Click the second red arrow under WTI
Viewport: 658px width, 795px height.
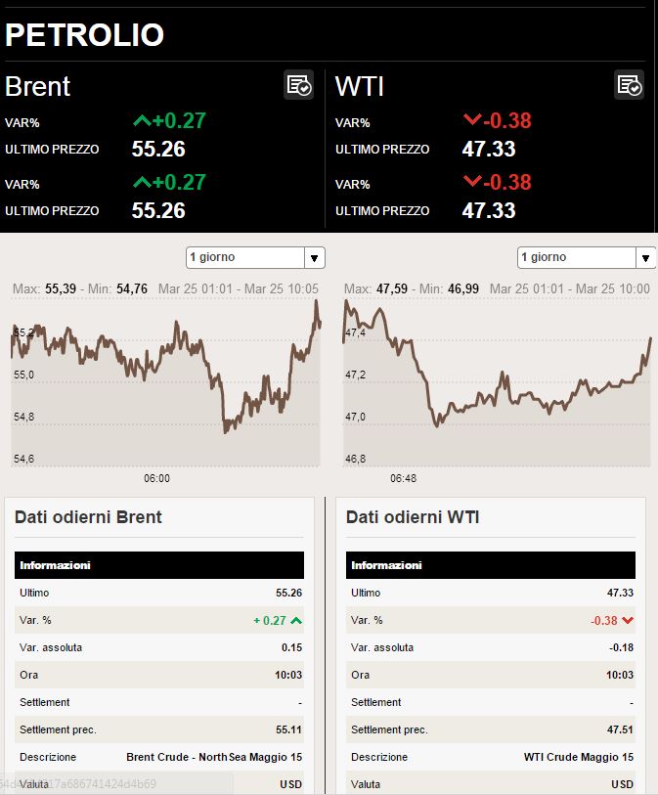pos(472,181)
